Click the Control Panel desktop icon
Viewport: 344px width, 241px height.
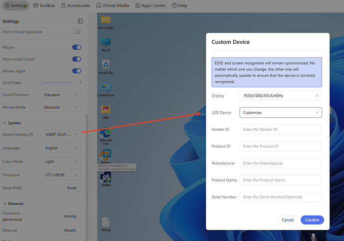point(105,88)
